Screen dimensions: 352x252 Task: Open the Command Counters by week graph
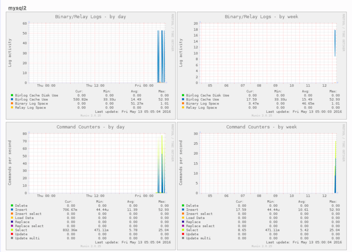coord(262,186)
